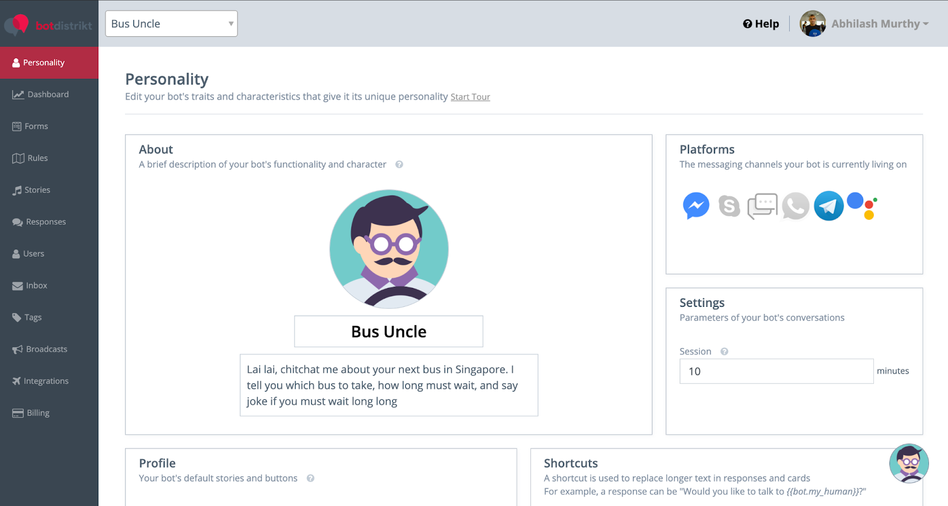948x506 pixels.
Task: Go to the Forms page
Action: tap(49, 126)
